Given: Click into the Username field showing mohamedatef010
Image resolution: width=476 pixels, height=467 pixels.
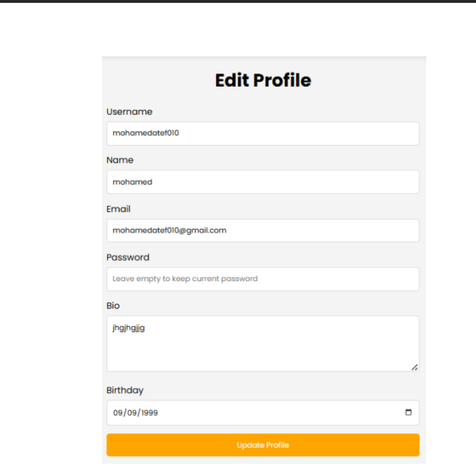Looking at the screenshot, I should (x=263, y=133).
